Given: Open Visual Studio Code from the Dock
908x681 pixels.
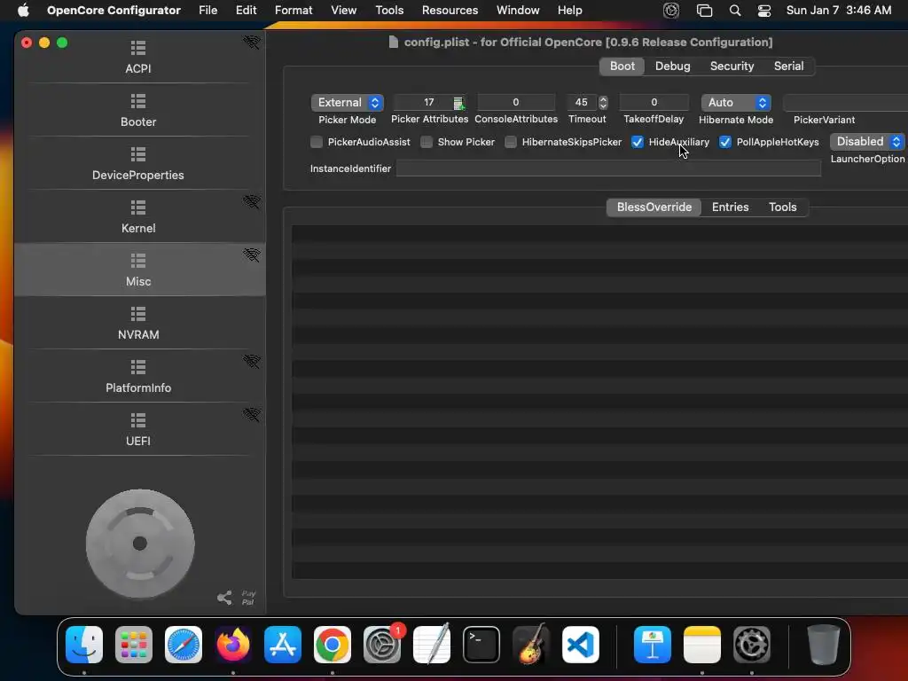Looking at the screenshot, I should [x=580, y=645].
